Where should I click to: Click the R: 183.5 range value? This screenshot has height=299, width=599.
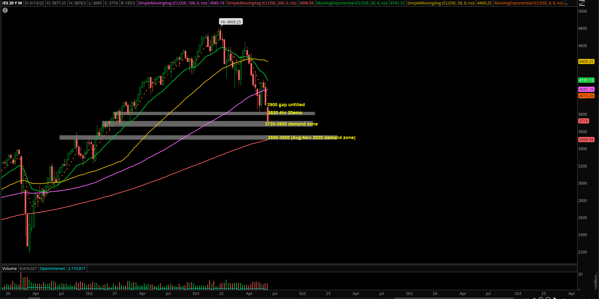click(128, 3)
